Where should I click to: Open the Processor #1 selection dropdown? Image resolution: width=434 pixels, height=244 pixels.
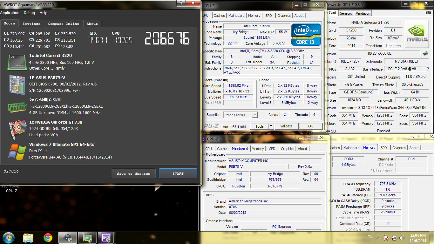pos(241,115)
